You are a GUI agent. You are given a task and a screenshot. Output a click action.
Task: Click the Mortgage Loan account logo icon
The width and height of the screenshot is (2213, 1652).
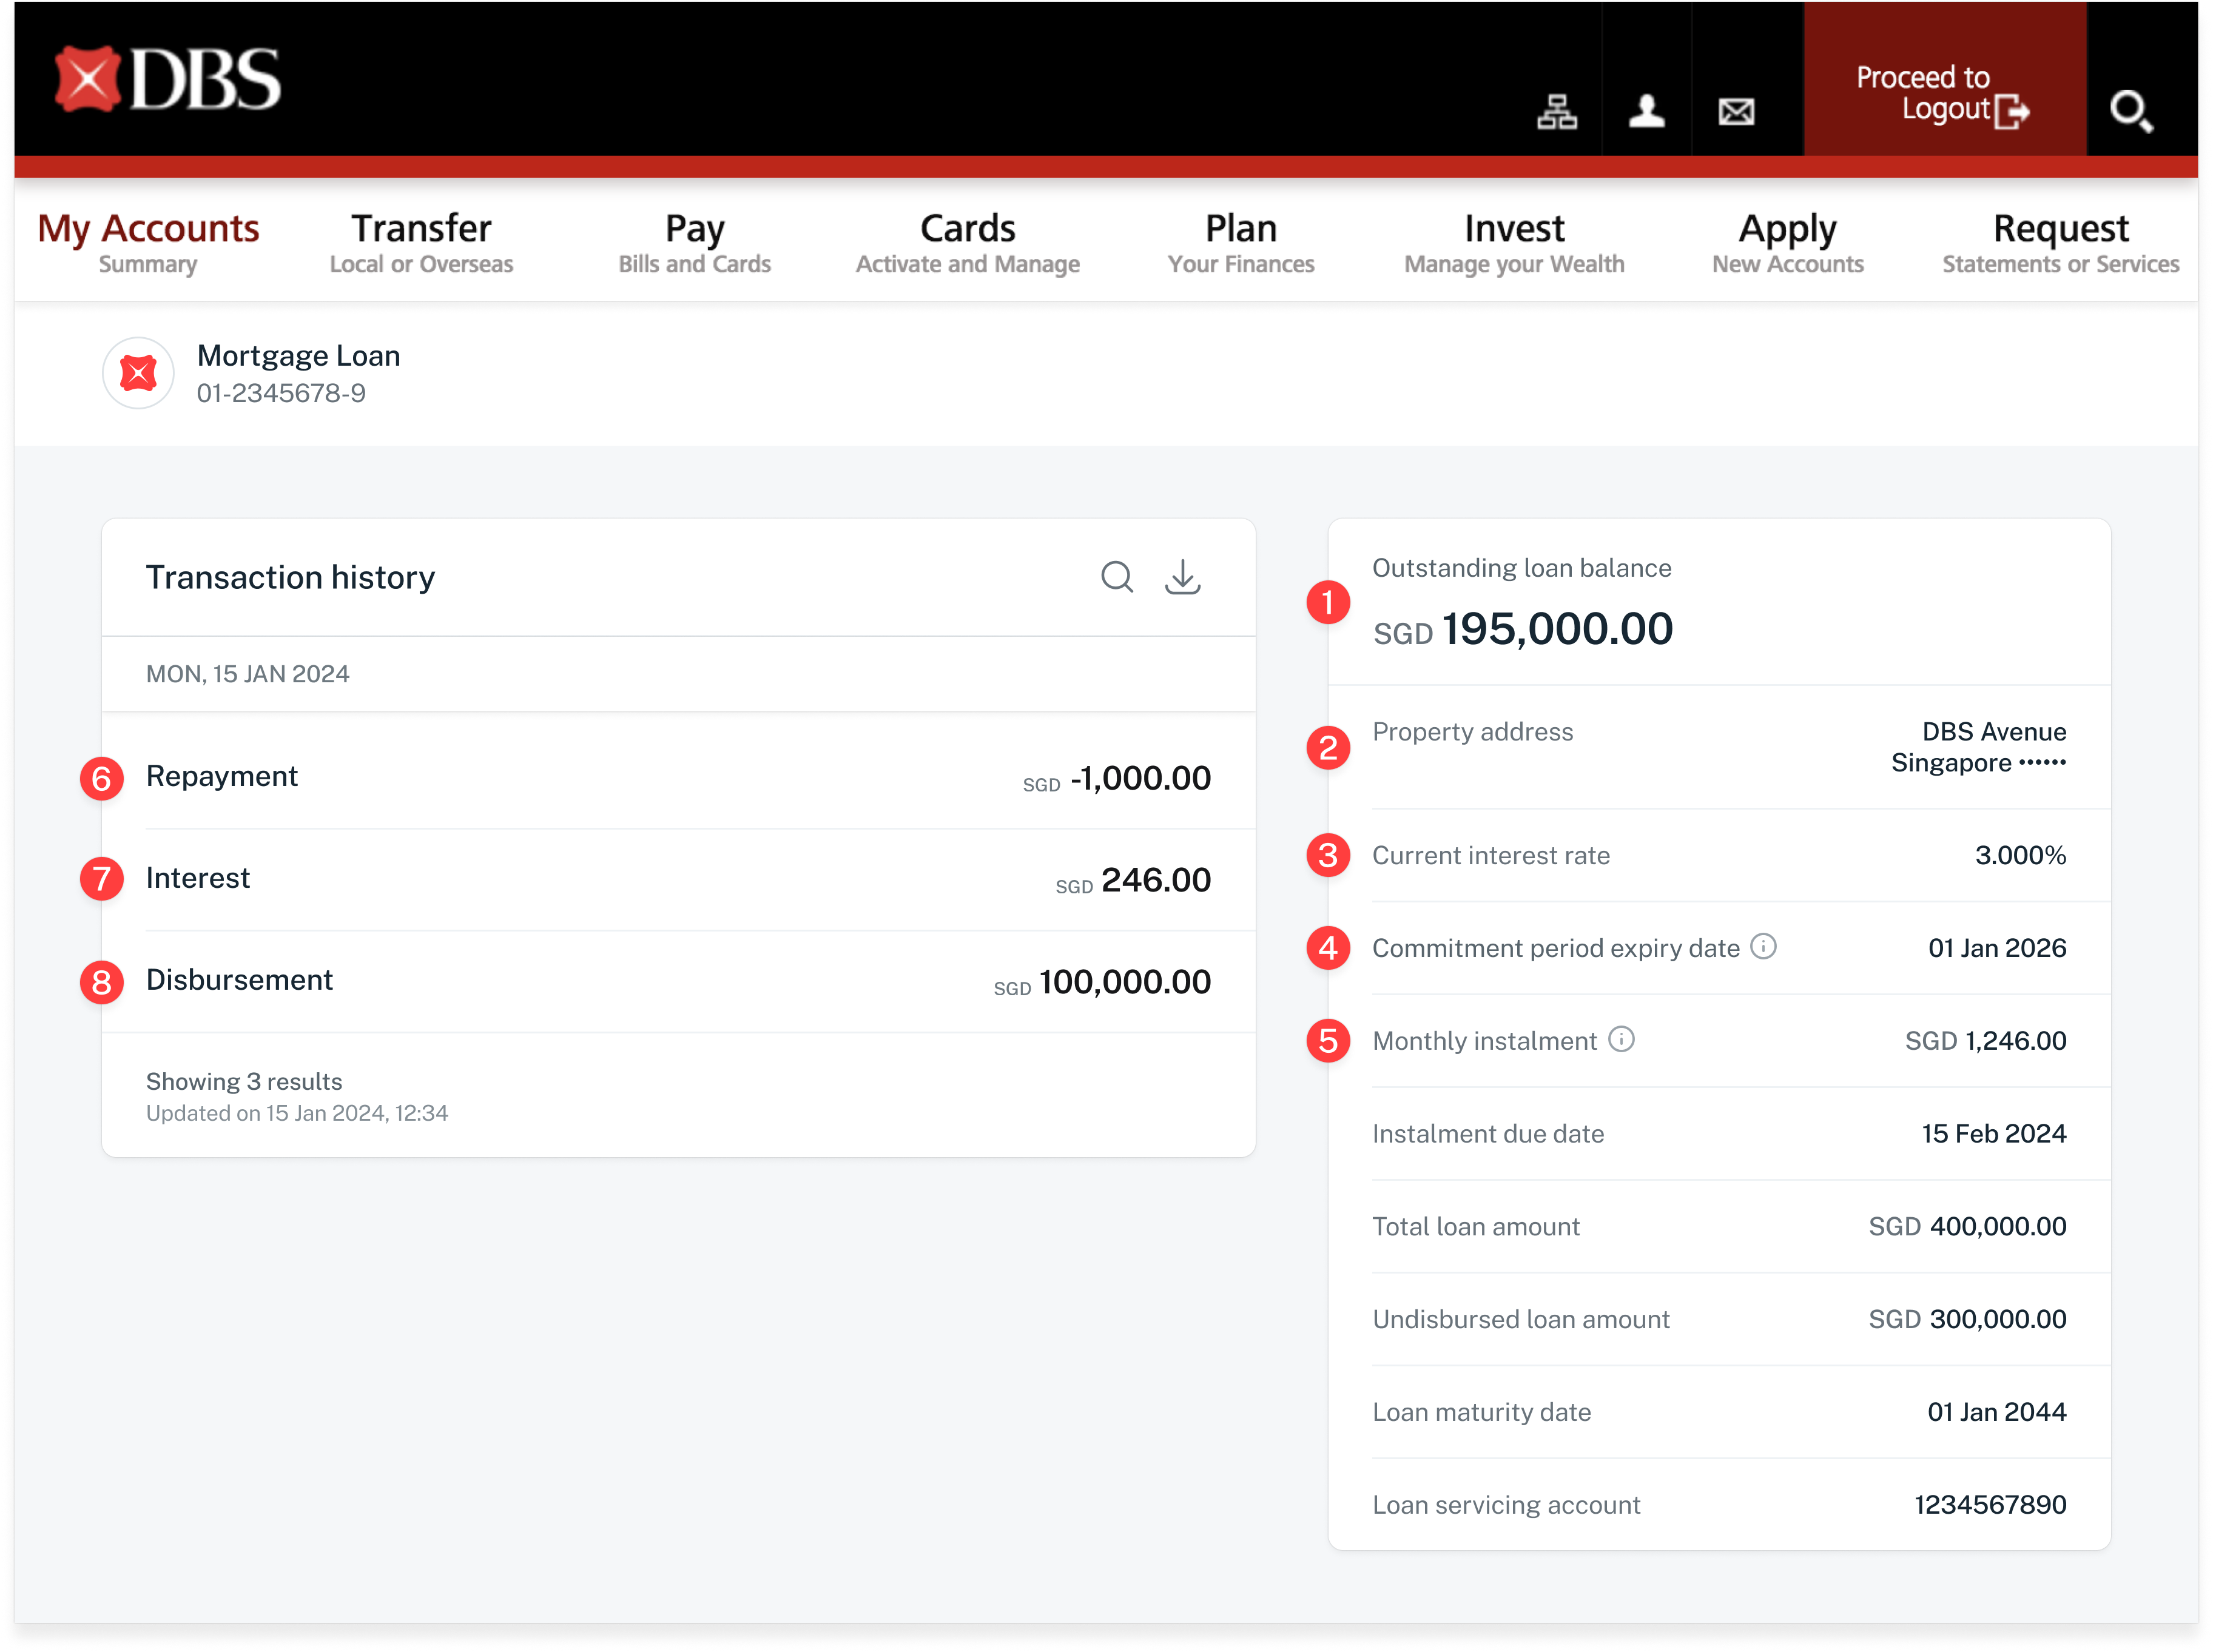(x=138, y=373)
